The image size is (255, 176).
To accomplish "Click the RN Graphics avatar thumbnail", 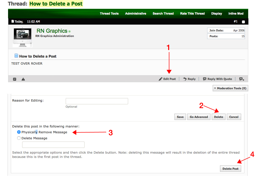I will [22, 37].
